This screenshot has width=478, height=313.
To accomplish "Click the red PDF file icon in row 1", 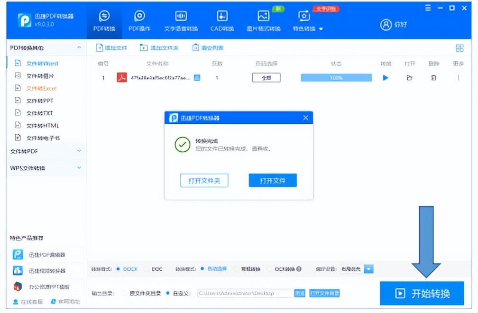I will coord(122,77).
